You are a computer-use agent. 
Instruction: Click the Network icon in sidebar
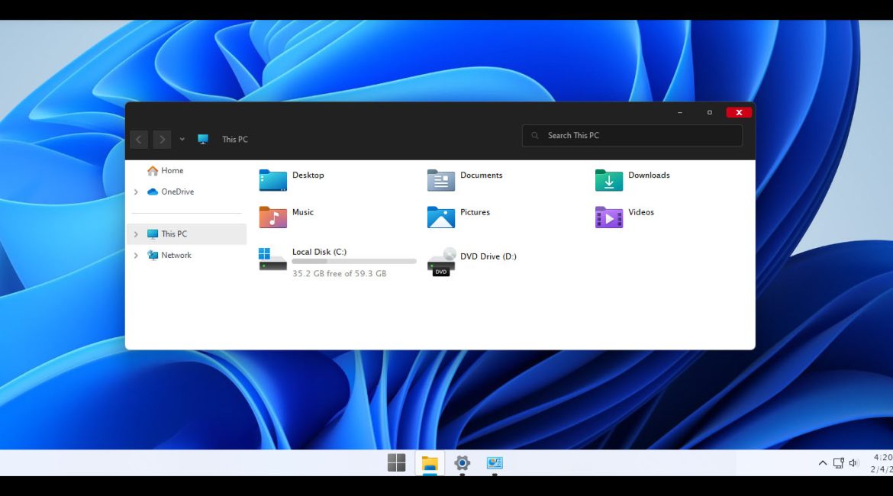[152, 255]
